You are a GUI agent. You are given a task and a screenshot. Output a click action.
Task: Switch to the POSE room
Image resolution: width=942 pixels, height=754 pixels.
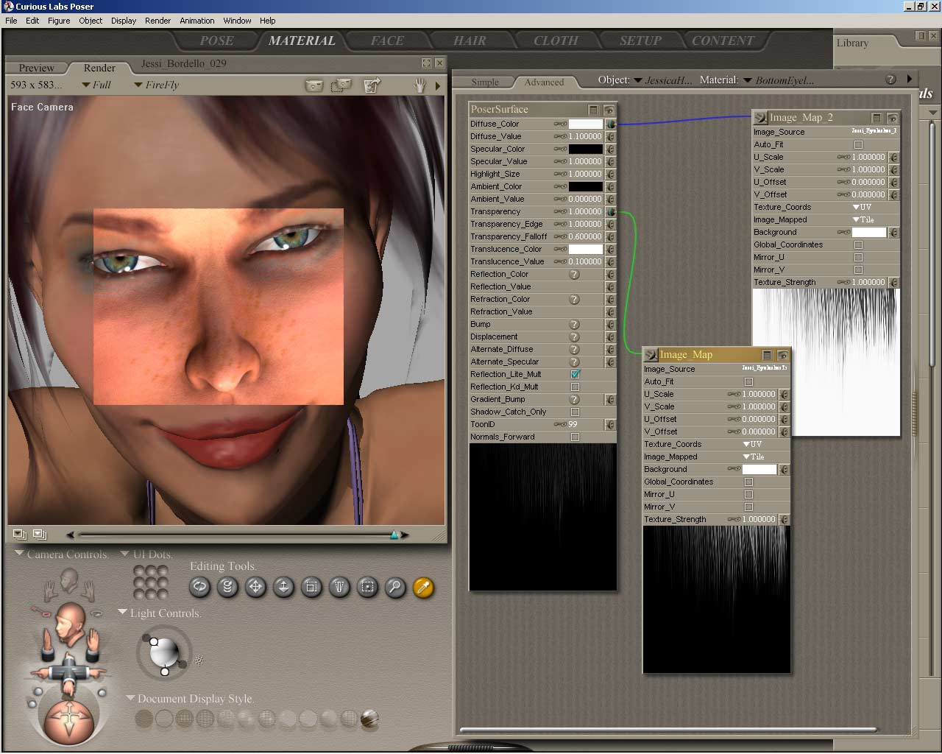216,40
